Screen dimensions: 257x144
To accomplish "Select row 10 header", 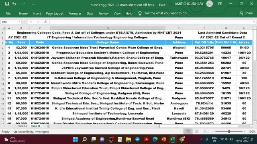I will pyautogui.click(x=3, y=79).
